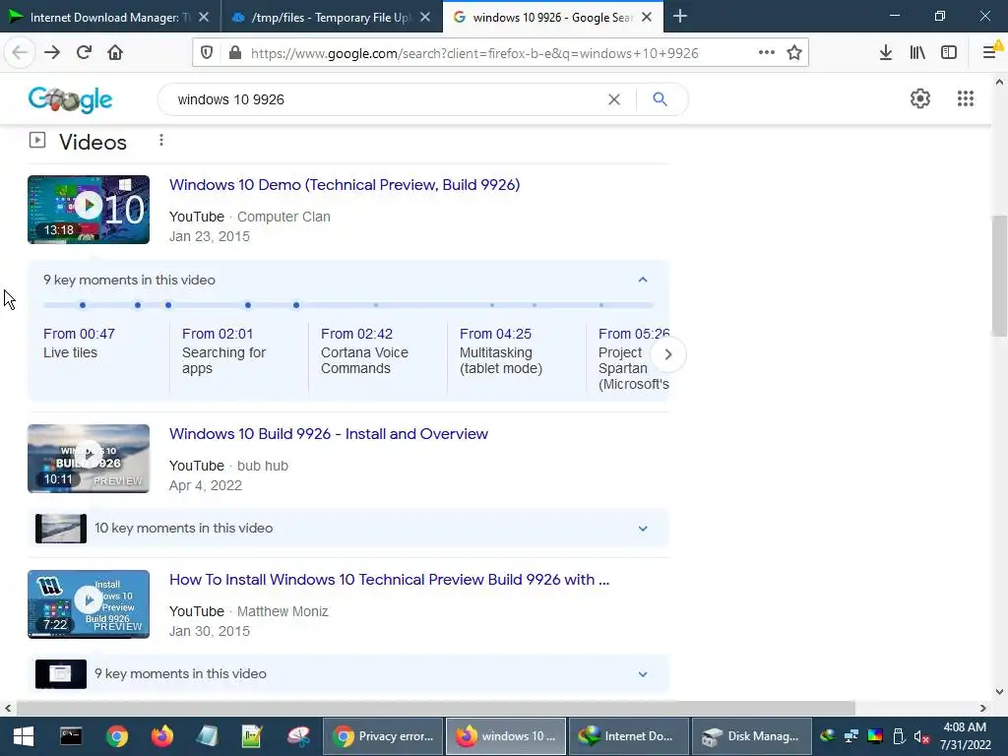Collapse the 9 key moments panel
The width and height of the screenshot is (1008, 756).
point(643,280)
